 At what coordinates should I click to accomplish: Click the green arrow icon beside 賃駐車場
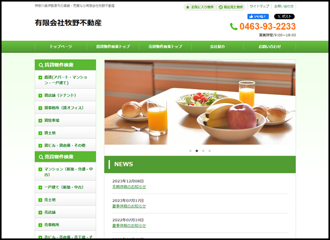[x=40, y=121]
